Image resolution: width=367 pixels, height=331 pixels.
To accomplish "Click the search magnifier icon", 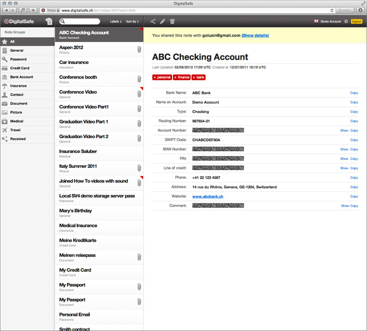I will coord(62,21).
